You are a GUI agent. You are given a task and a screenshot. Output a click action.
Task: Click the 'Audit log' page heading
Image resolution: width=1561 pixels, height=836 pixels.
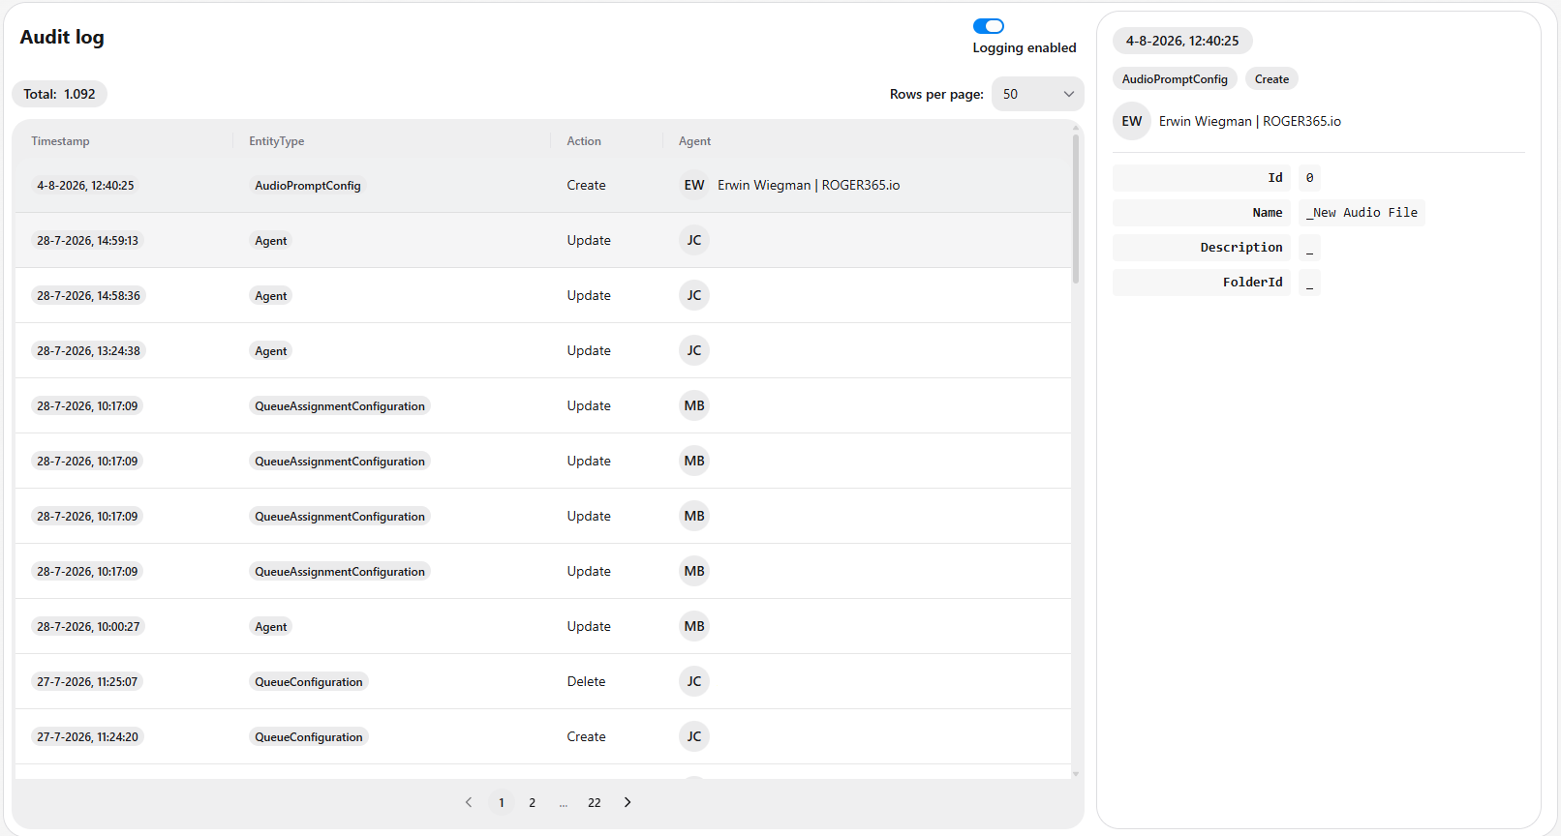pyautogui.click(x=62, y=37)
